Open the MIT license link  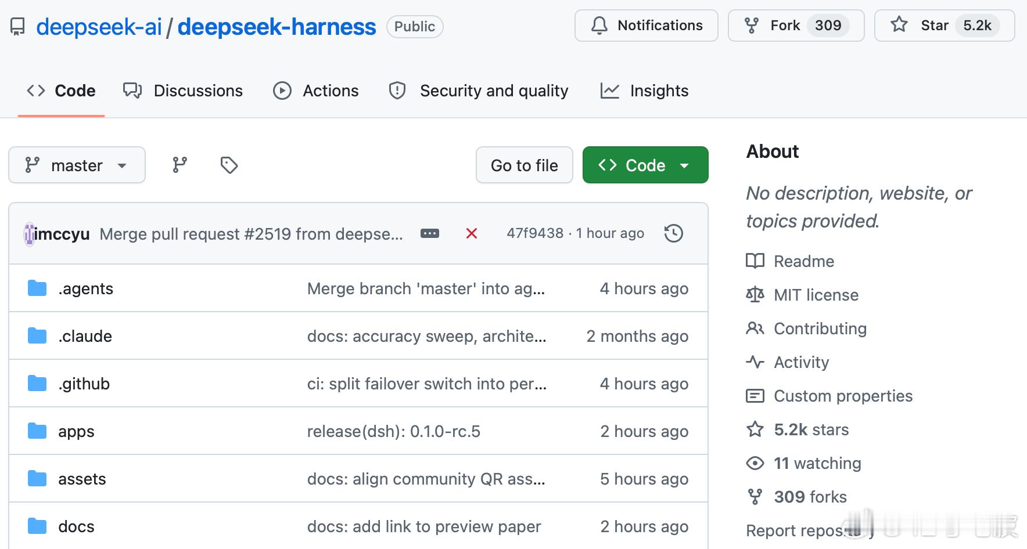tap(816, 295)
